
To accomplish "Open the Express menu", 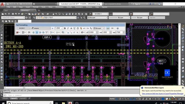I will tap(105, 7).
